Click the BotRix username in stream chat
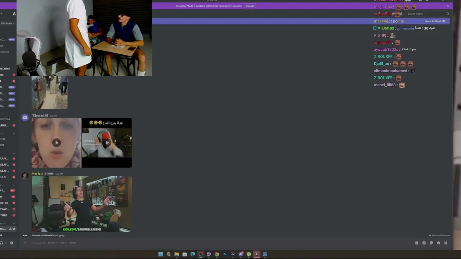 pyautogui.click(x=388, y=28)
